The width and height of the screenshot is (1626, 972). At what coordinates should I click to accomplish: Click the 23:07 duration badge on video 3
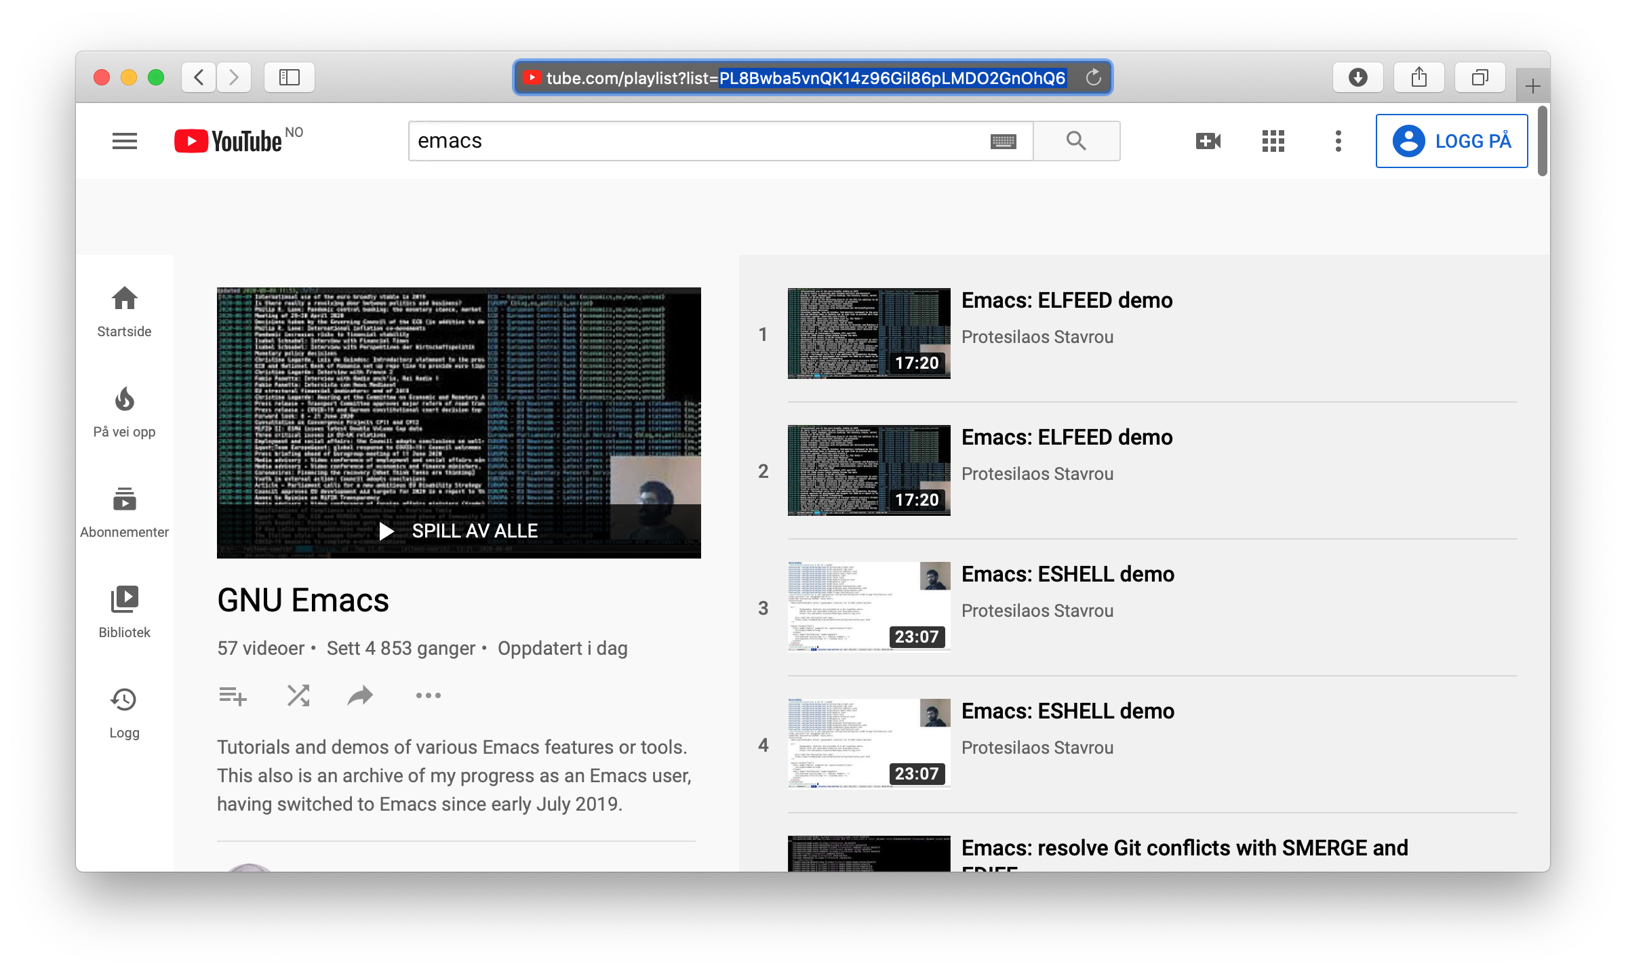click(917, 637)
